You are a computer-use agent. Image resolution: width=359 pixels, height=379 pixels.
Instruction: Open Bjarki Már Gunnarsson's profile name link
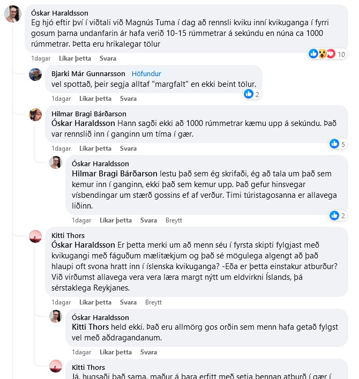pyautogui.click(x=88, y=73)
